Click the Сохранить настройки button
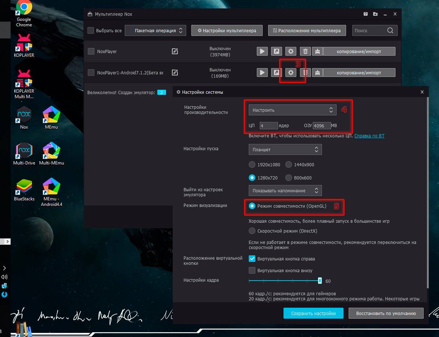Image resolution: width=439 pixels, height=337 pixels. coord(314,313)
